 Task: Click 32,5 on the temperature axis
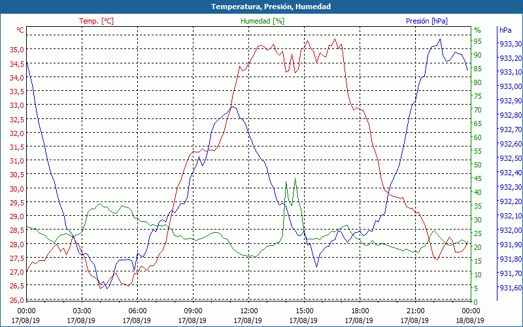[x=16, y=120]
